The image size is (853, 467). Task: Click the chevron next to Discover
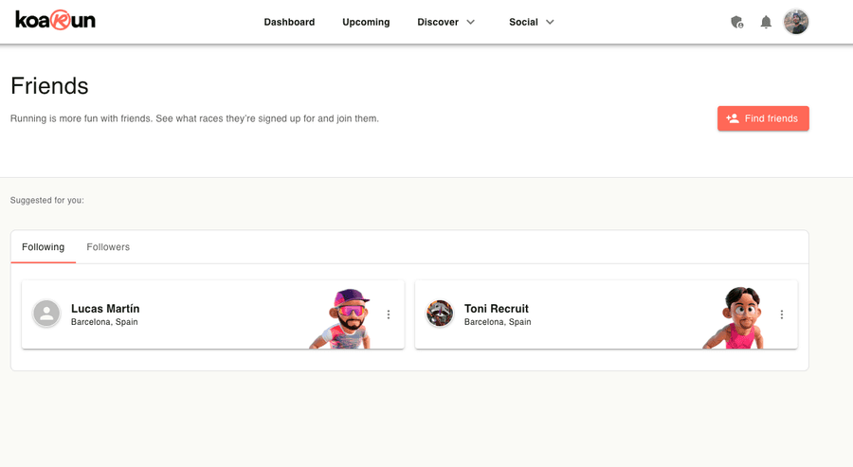click(x=471, y=22)
